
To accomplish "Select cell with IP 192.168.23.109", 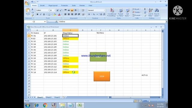I will pos(53,58).
